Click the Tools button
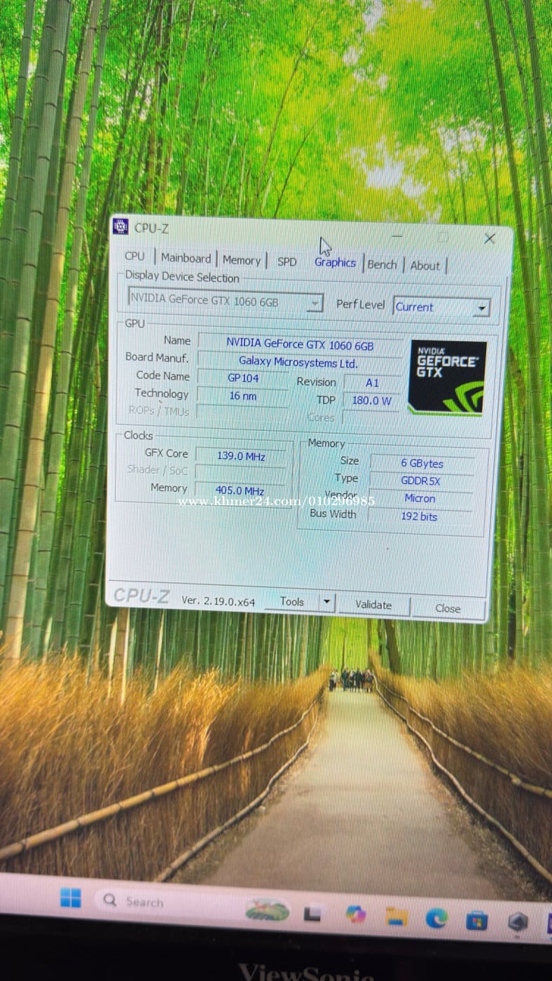Image resolution: width=552 pixels, height=981 pixels. pos(292,601)
